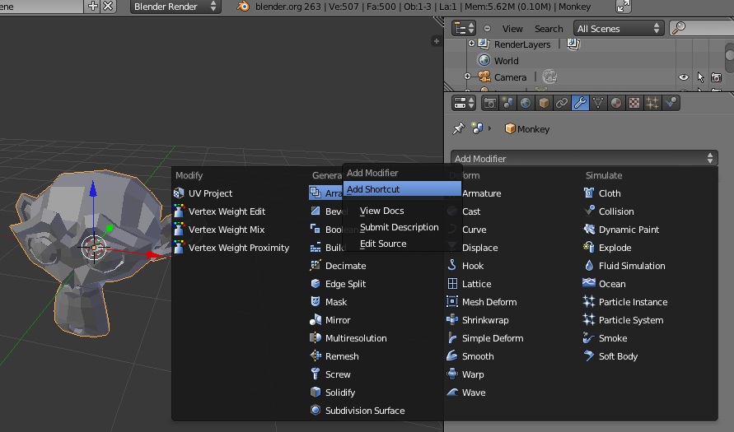Click the Blender logo icon in header
This screenshot has width=734, height=432.
tap(242, 7)
